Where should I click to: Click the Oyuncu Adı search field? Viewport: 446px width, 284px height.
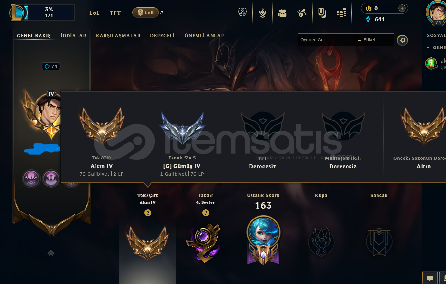[327, 40]
